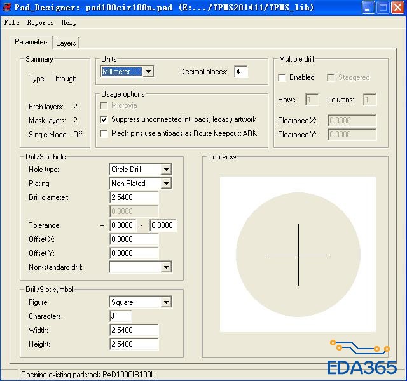Click the Clearance X field

coord(352,121)
